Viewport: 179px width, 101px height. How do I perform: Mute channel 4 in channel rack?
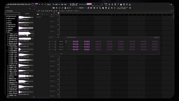coord(50,50)
